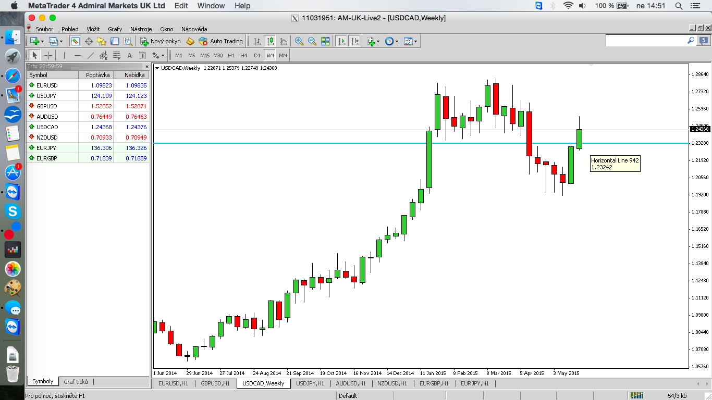The width and height of the screenshot is (712, 400).
Task: Click the Poptávka column header
Action: tap(96, 75)
